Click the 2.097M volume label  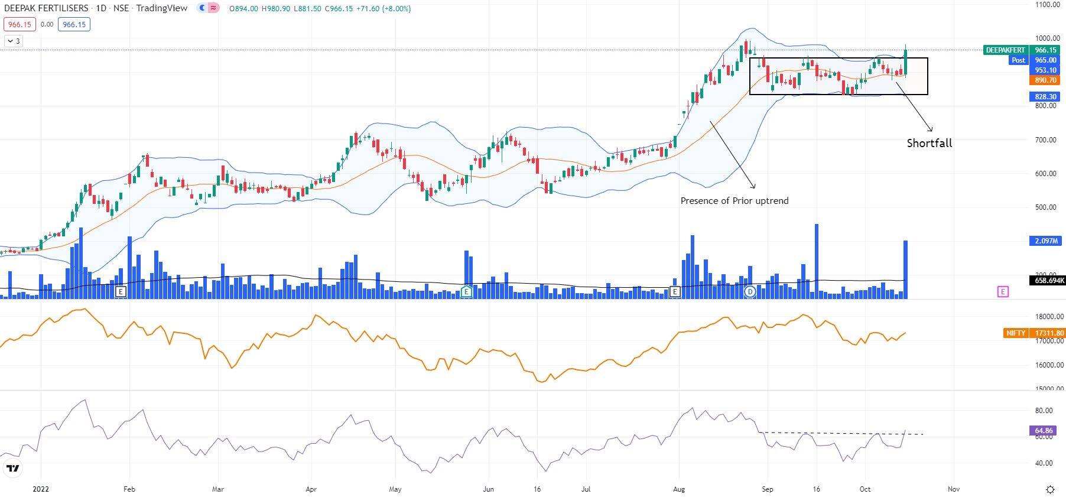point(1046,241)
